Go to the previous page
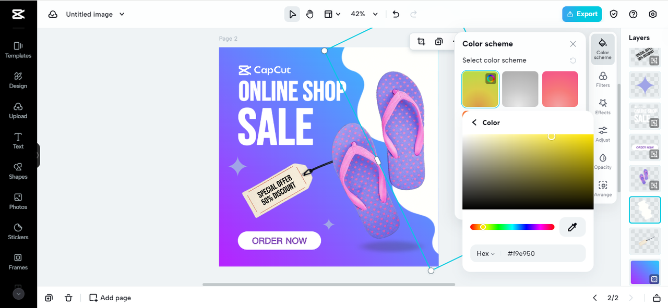 [595, 298]
